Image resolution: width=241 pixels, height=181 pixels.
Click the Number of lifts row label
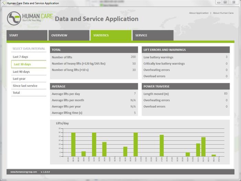click(x=62, y=57)
